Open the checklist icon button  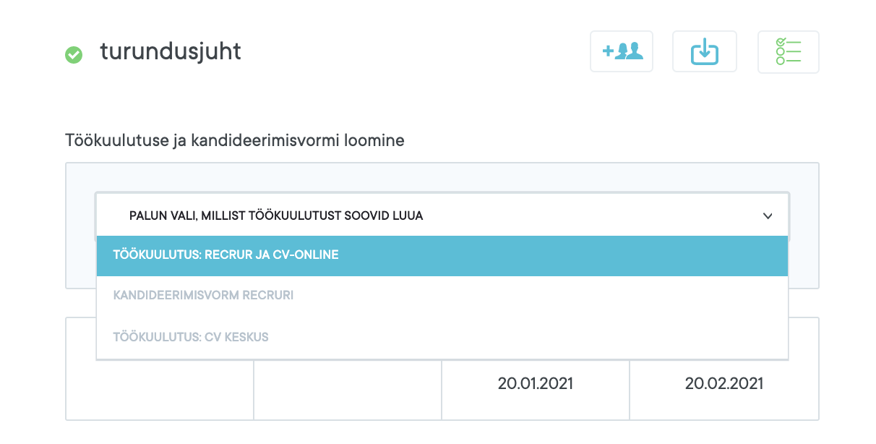pyautogui.click(x=788, y=52)
